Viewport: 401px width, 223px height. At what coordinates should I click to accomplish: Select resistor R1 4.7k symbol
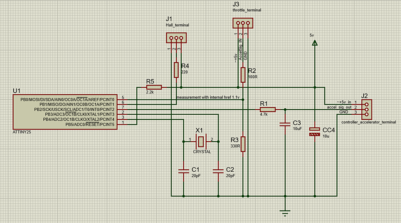(267, 109)
